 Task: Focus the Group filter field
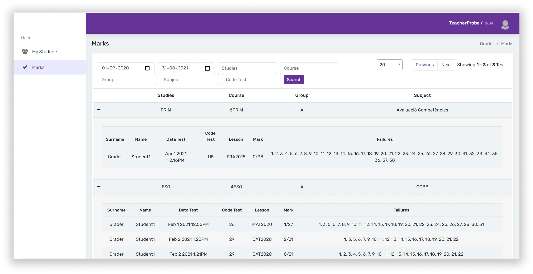[x=127, y=80]
